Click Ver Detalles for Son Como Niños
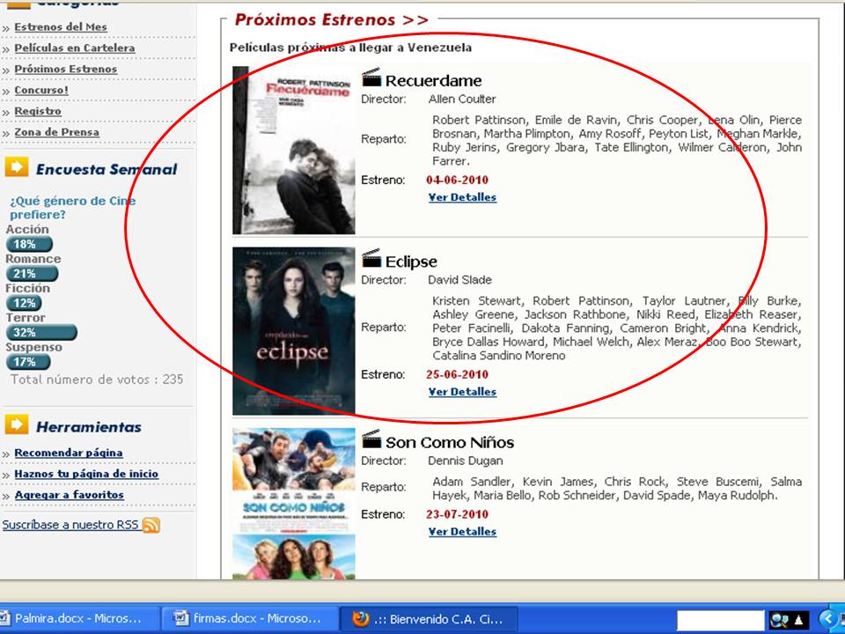This screenshot has width=845, height=634. pos(462,532)
